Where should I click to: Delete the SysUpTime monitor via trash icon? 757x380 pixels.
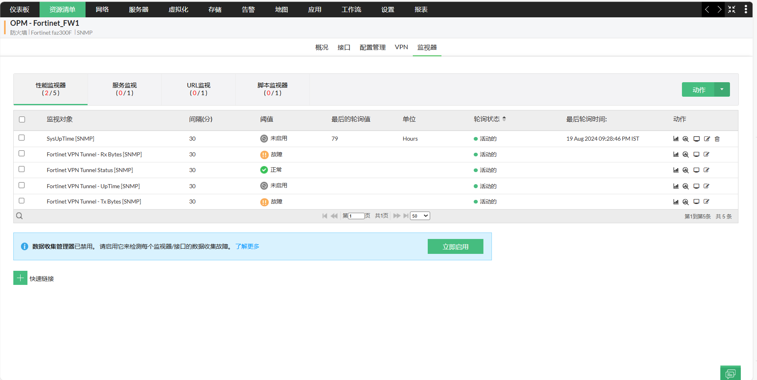717,139
